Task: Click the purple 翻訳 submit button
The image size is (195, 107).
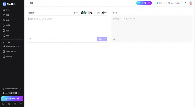Action: (102, 39)
